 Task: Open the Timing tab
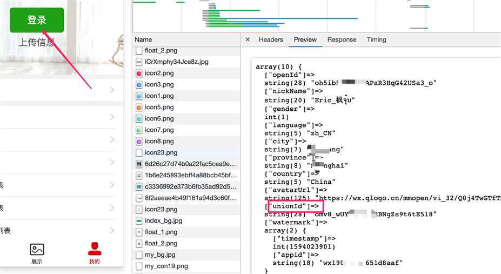point(376,39)
